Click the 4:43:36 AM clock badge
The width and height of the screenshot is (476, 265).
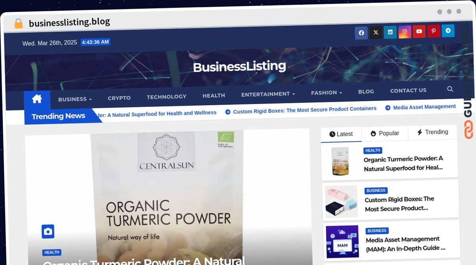(x=95, y=42)
